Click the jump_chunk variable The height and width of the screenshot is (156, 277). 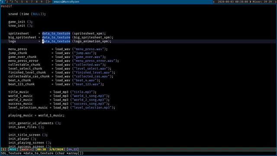pos(18,53)
